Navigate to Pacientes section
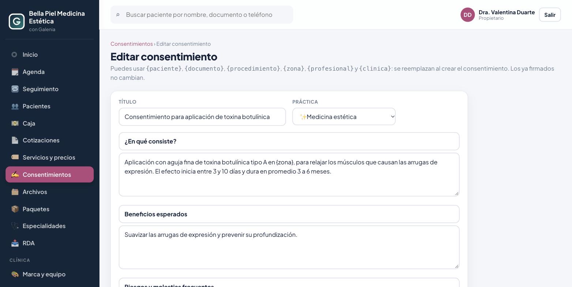The image size is (572, 287). (50, 106)
